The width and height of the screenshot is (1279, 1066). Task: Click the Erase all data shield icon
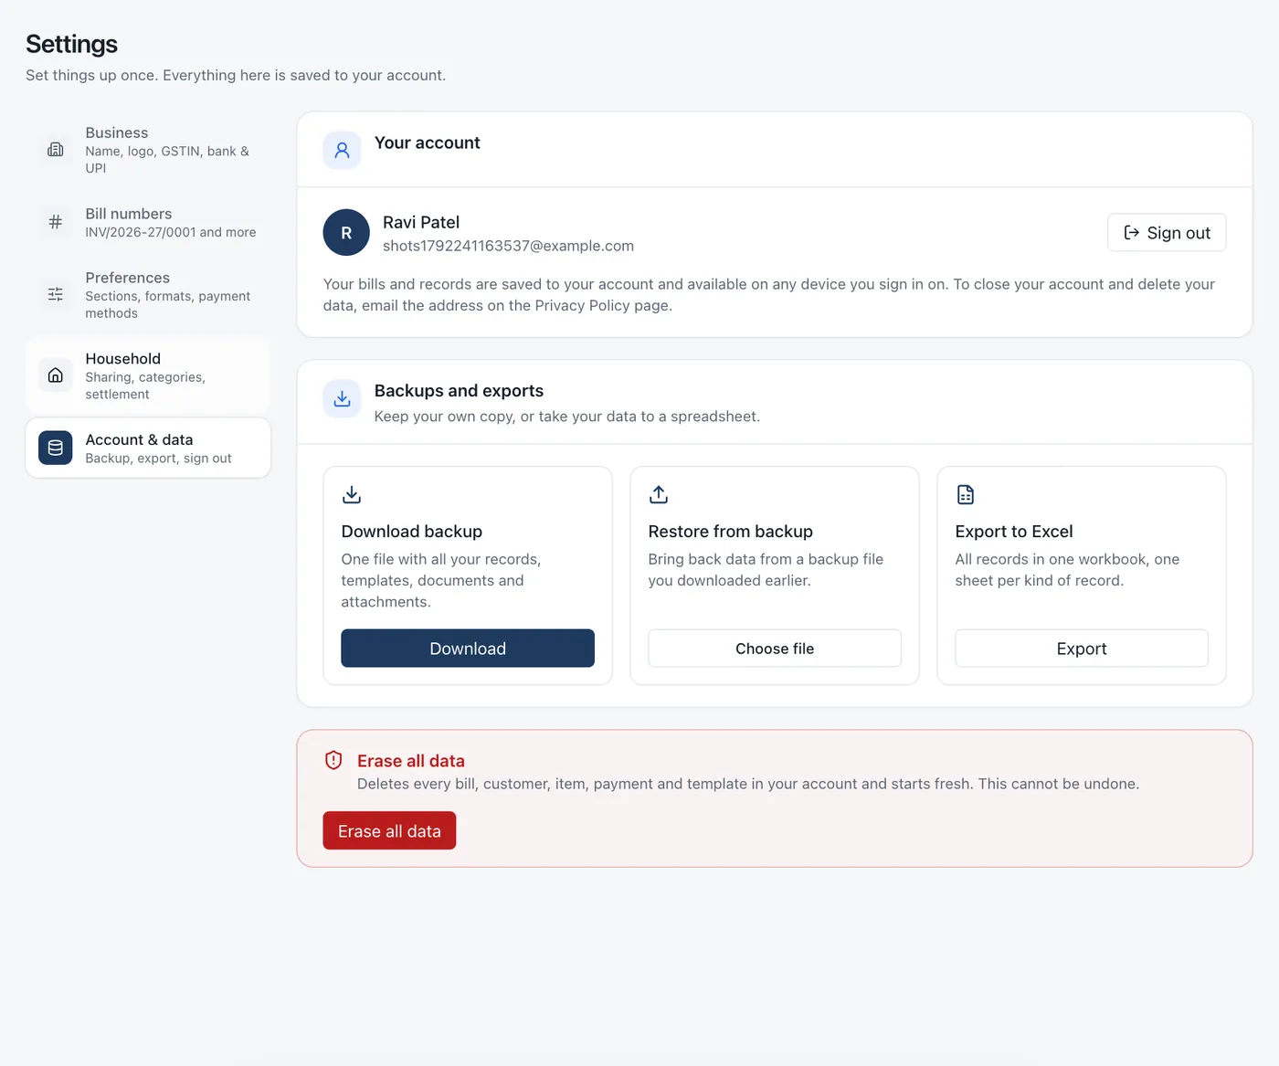point(333,760)
